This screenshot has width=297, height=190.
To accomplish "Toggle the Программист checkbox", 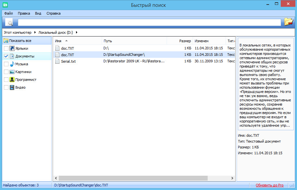I will click(x=6, y=80).
